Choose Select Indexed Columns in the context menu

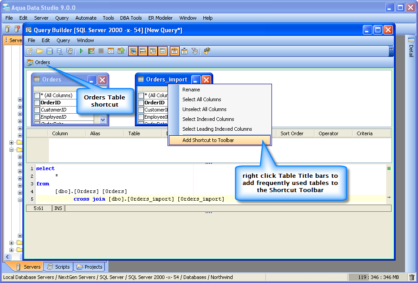coord(220,119)
